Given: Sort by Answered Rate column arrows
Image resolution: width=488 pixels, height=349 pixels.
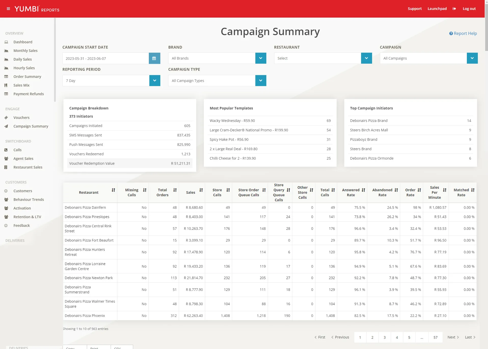Looking at the screenshot, I should pyautogui.click(x=363, y=190).
